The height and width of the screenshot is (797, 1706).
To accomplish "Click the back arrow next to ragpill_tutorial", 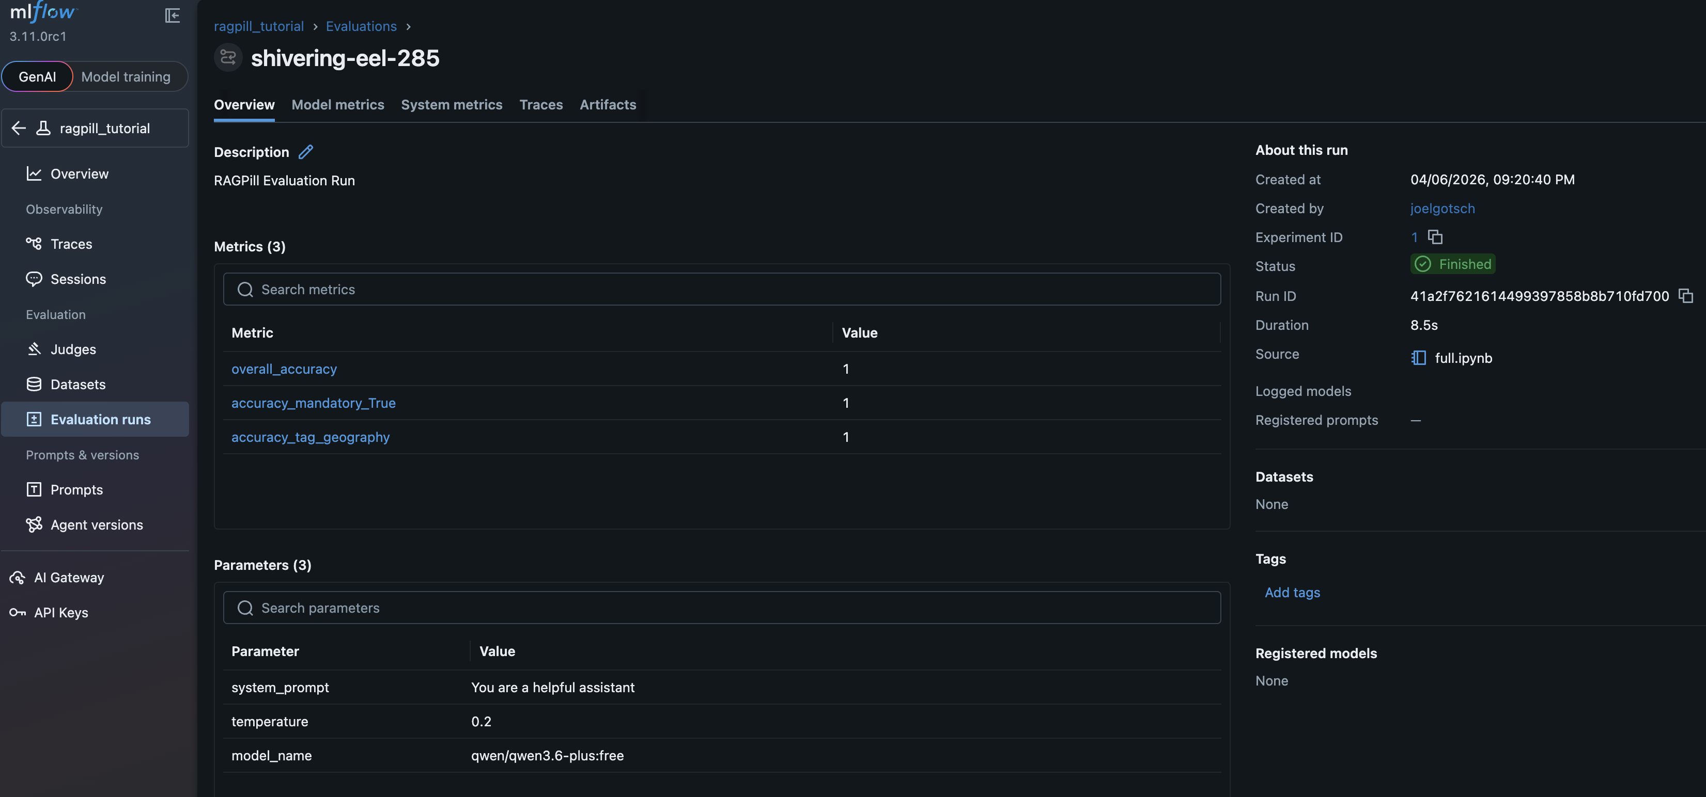I will coord(19,129).
